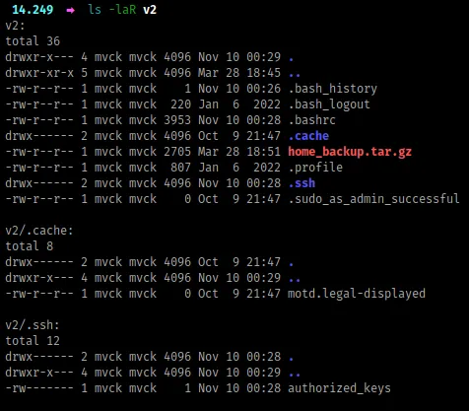Click the v2/.cache: section header
The width and height of the screenshot is (469, 411).
click(x=39, y=231)
